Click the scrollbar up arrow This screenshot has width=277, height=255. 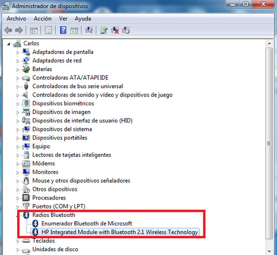(x=269, y=43)
